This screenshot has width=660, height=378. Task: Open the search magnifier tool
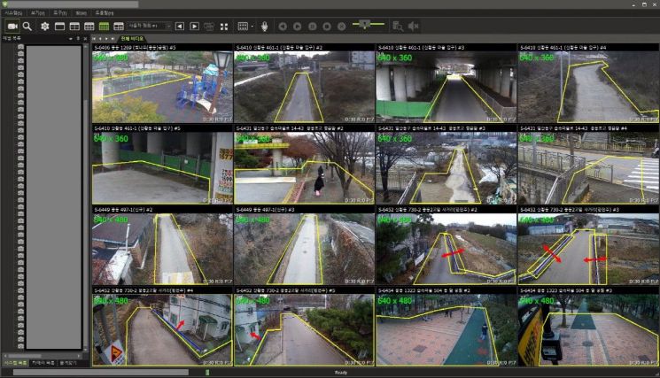point(27,27)
